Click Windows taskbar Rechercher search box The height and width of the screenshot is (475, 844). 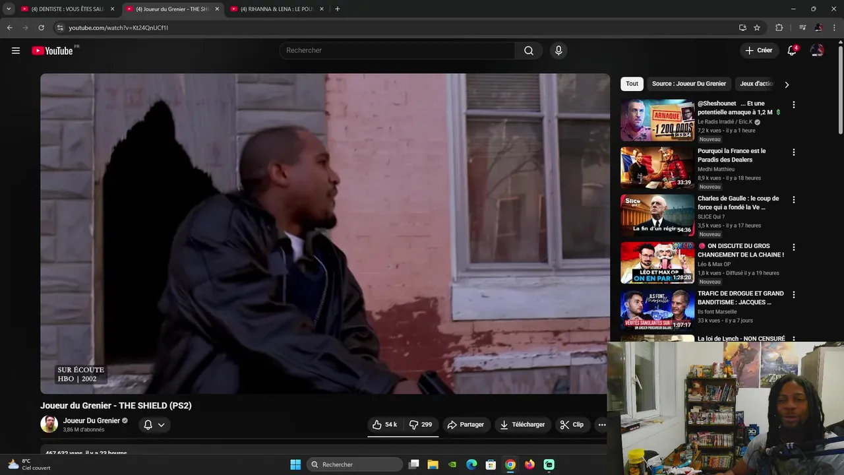[355, 464]
